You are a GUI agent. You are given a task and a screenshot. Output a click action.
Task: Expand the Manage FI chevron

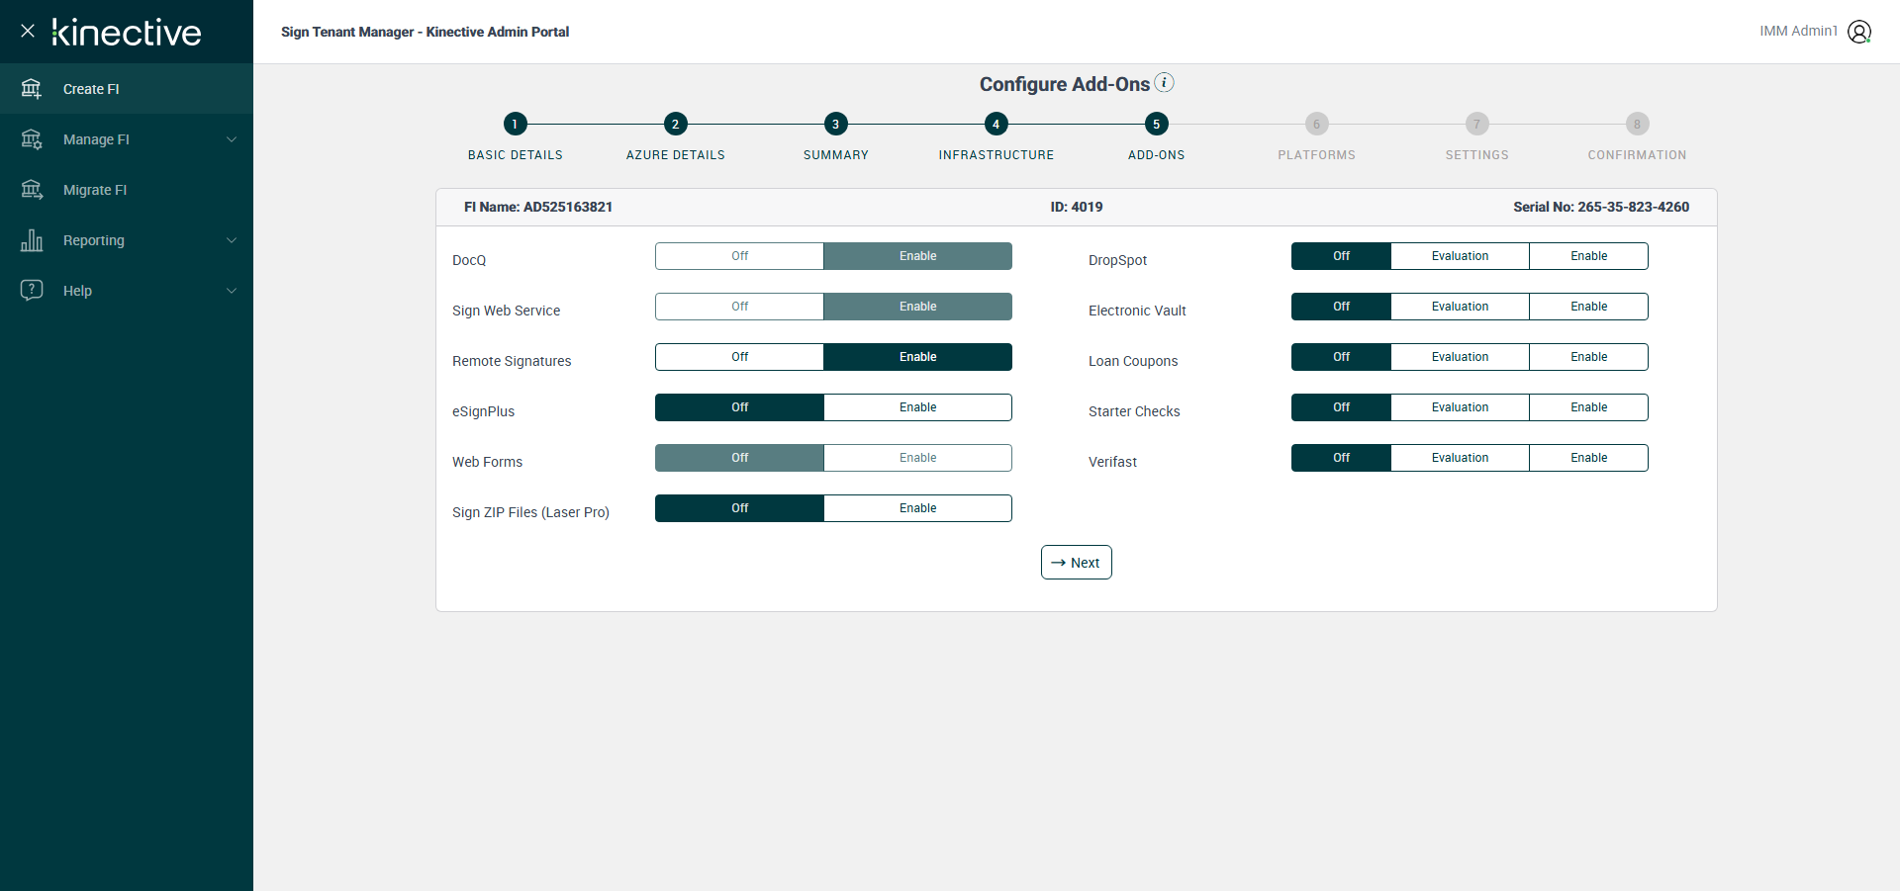pyautogui.click(x=232, y=139)
